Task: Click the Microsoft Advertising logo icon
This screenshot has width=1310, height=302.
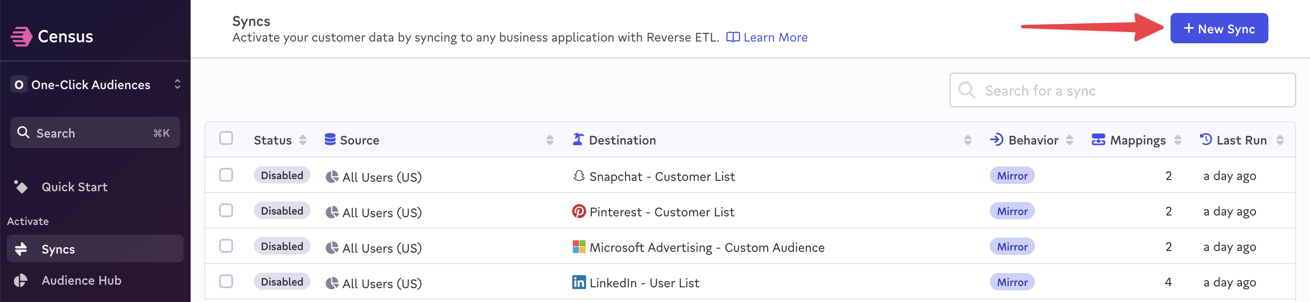Action: tap(579, 247)
